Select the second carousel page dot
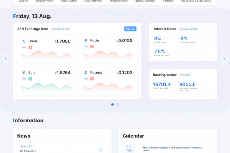The width and height of the screenshot is (230, 153). click(x=118, y=105)
